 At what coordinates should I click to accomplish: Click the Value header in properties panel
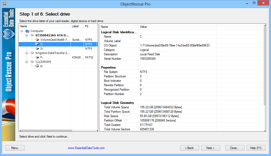[x=177, y=27]
